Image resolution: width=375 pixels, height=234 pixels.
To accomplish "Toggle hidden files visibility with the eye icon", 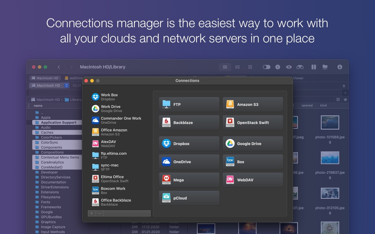I will pos(289,67).
